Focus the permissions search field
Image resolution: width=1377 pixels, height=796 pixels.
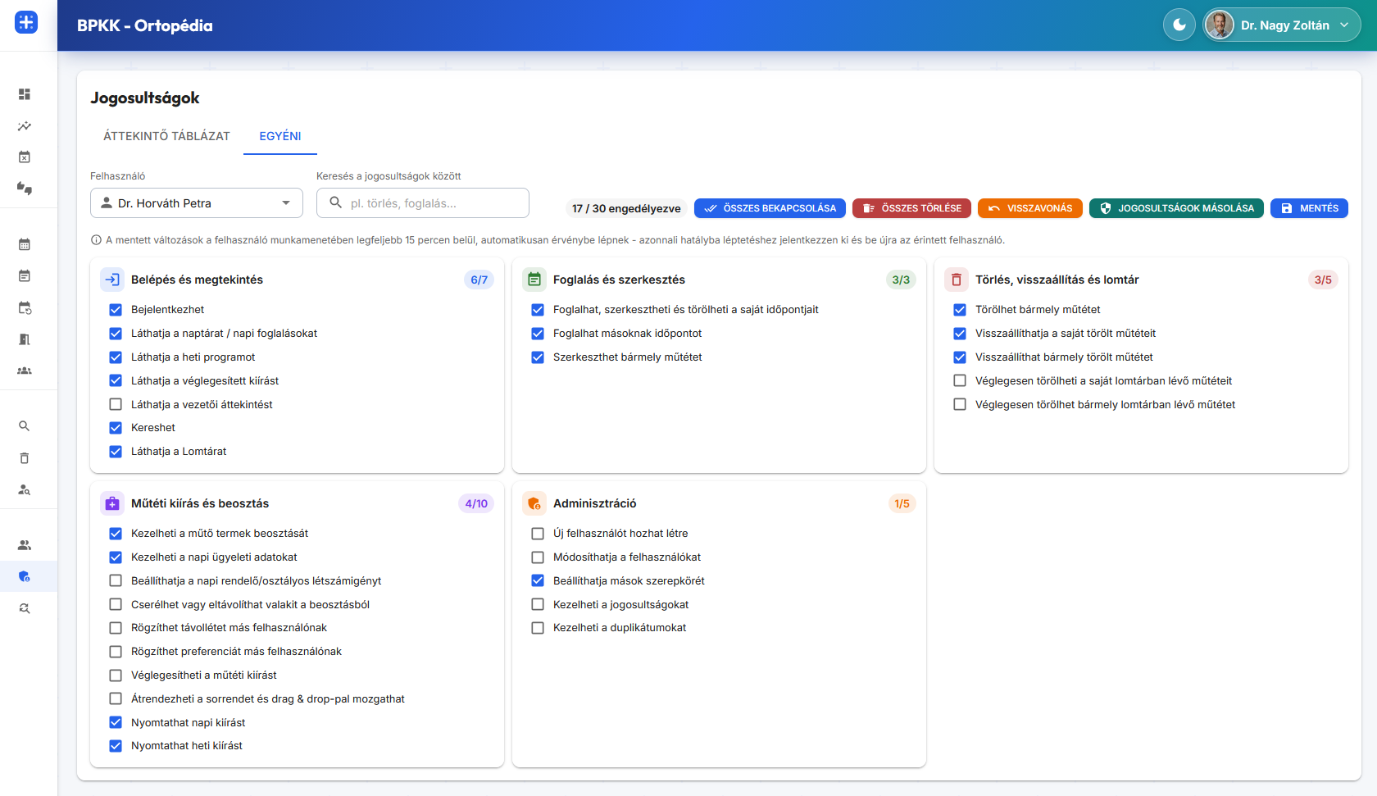click(x=423, y=203)
